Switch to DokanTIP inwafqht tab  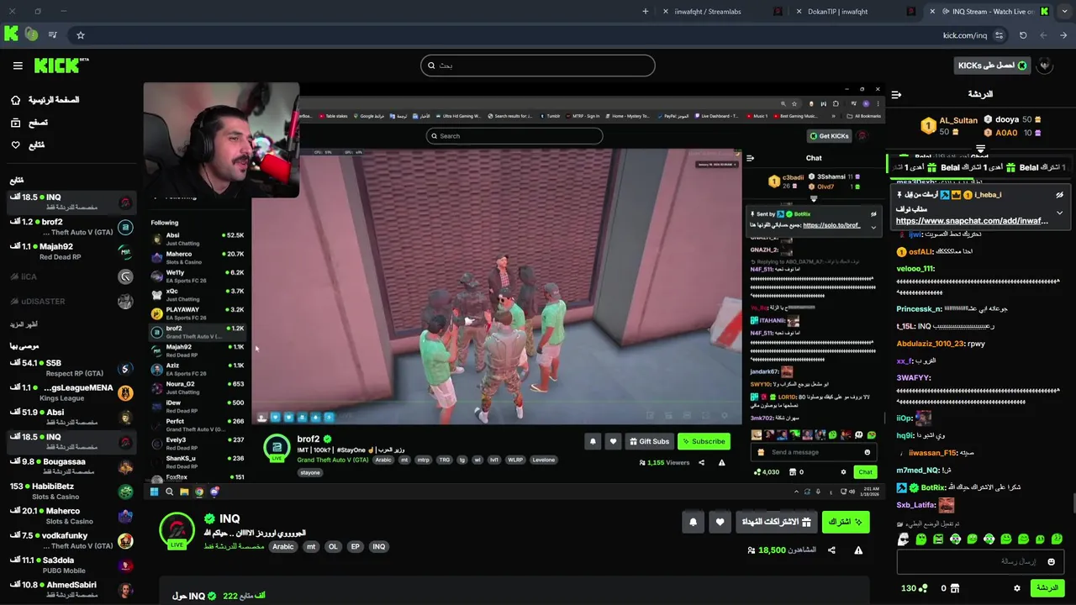point(857,12)
